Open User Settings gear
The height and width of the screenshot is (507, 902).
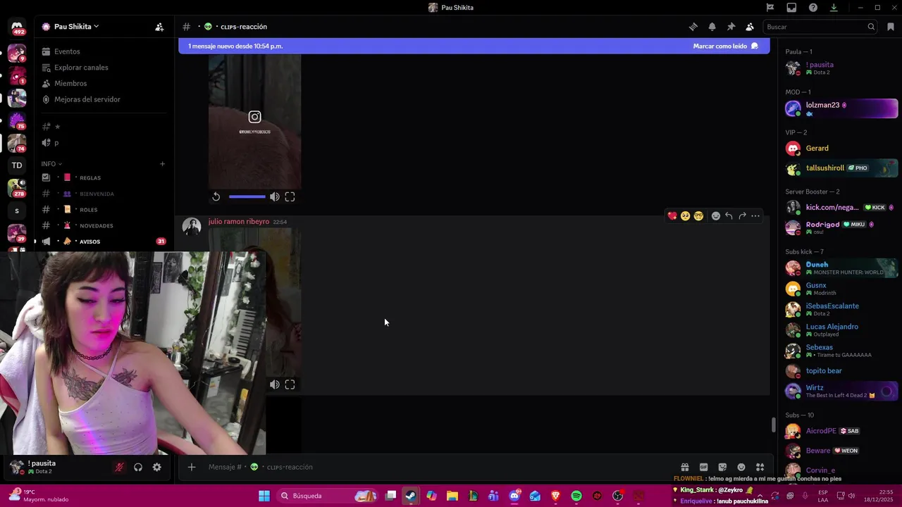[157, 467]
